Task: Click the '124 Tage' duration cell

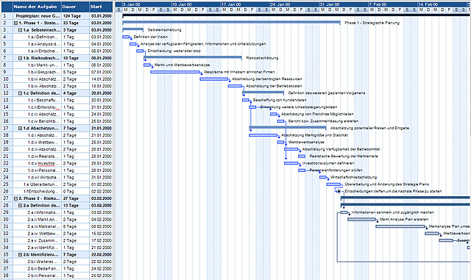Action: [x=75, y=16]
